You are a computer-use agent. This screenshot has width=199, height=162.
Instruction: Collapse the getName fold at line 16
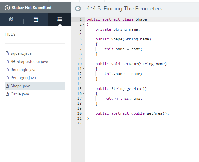[83, 94]
